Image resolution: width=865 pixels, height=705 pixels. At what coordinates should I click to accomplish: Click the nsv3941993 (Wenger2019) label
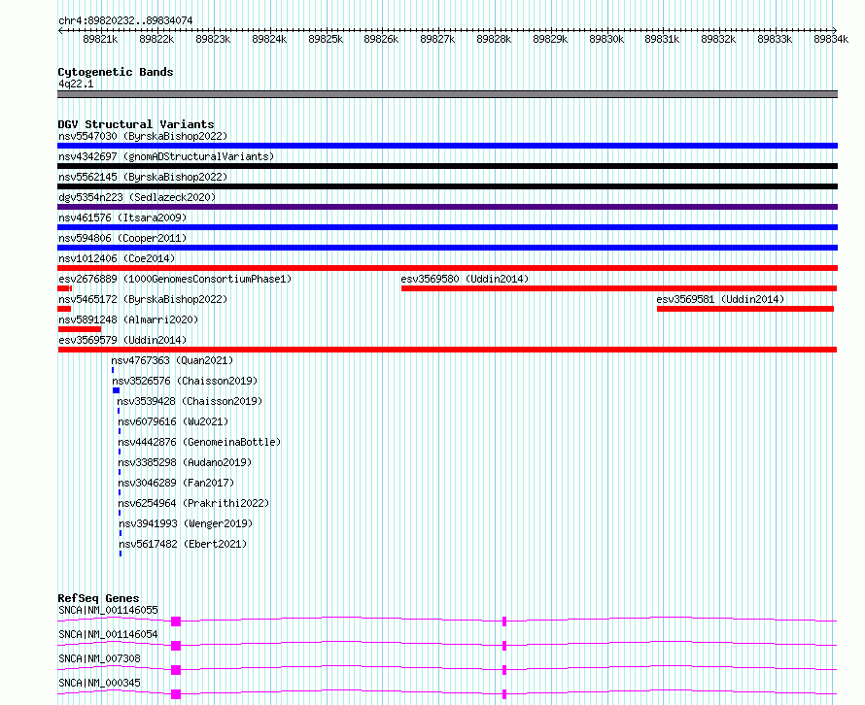(x=186, y=523)
